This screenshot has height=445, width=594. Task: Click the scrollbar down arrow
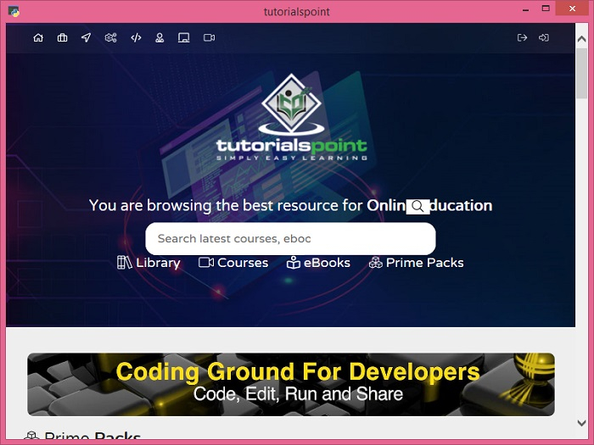click(x=581, y=423)
